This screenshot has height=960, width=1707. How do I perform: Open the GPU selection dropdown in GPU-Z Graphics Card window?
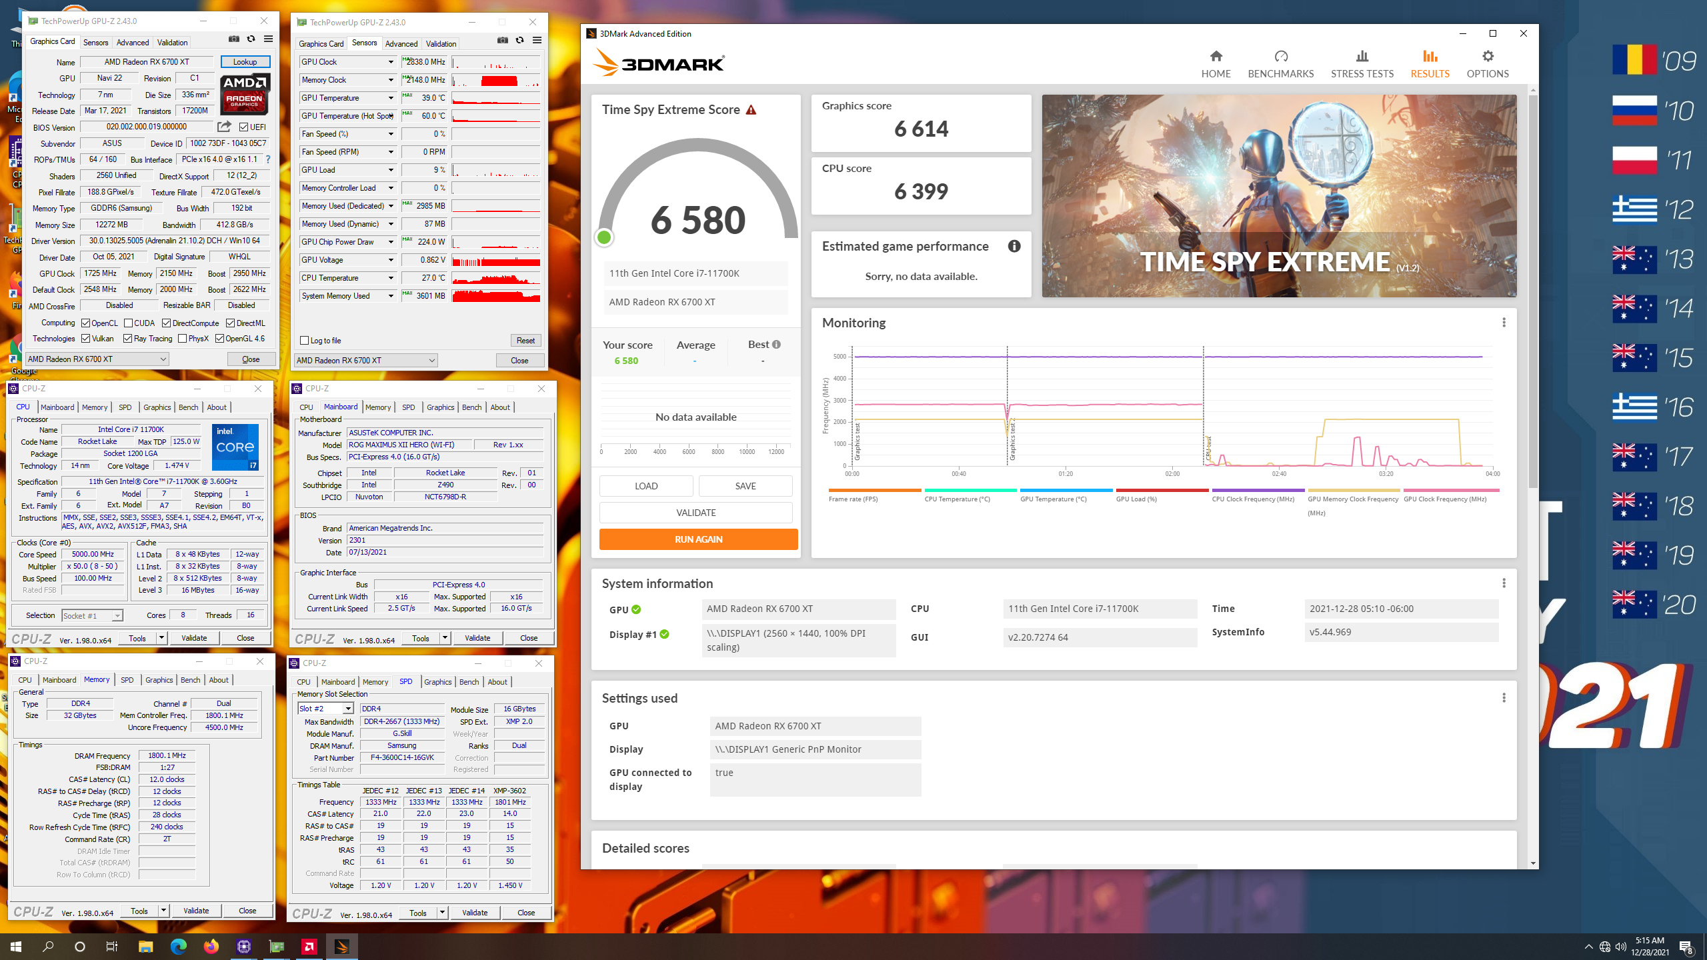(x=97, y=359)
